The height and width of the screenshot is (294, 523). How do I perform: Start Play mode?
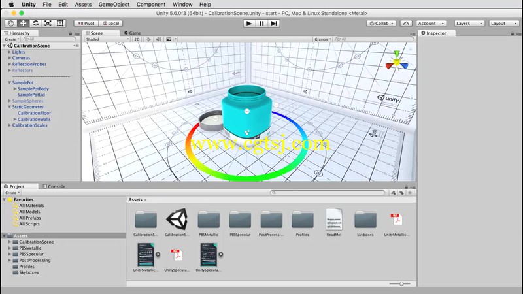click(x=249, y=24)
